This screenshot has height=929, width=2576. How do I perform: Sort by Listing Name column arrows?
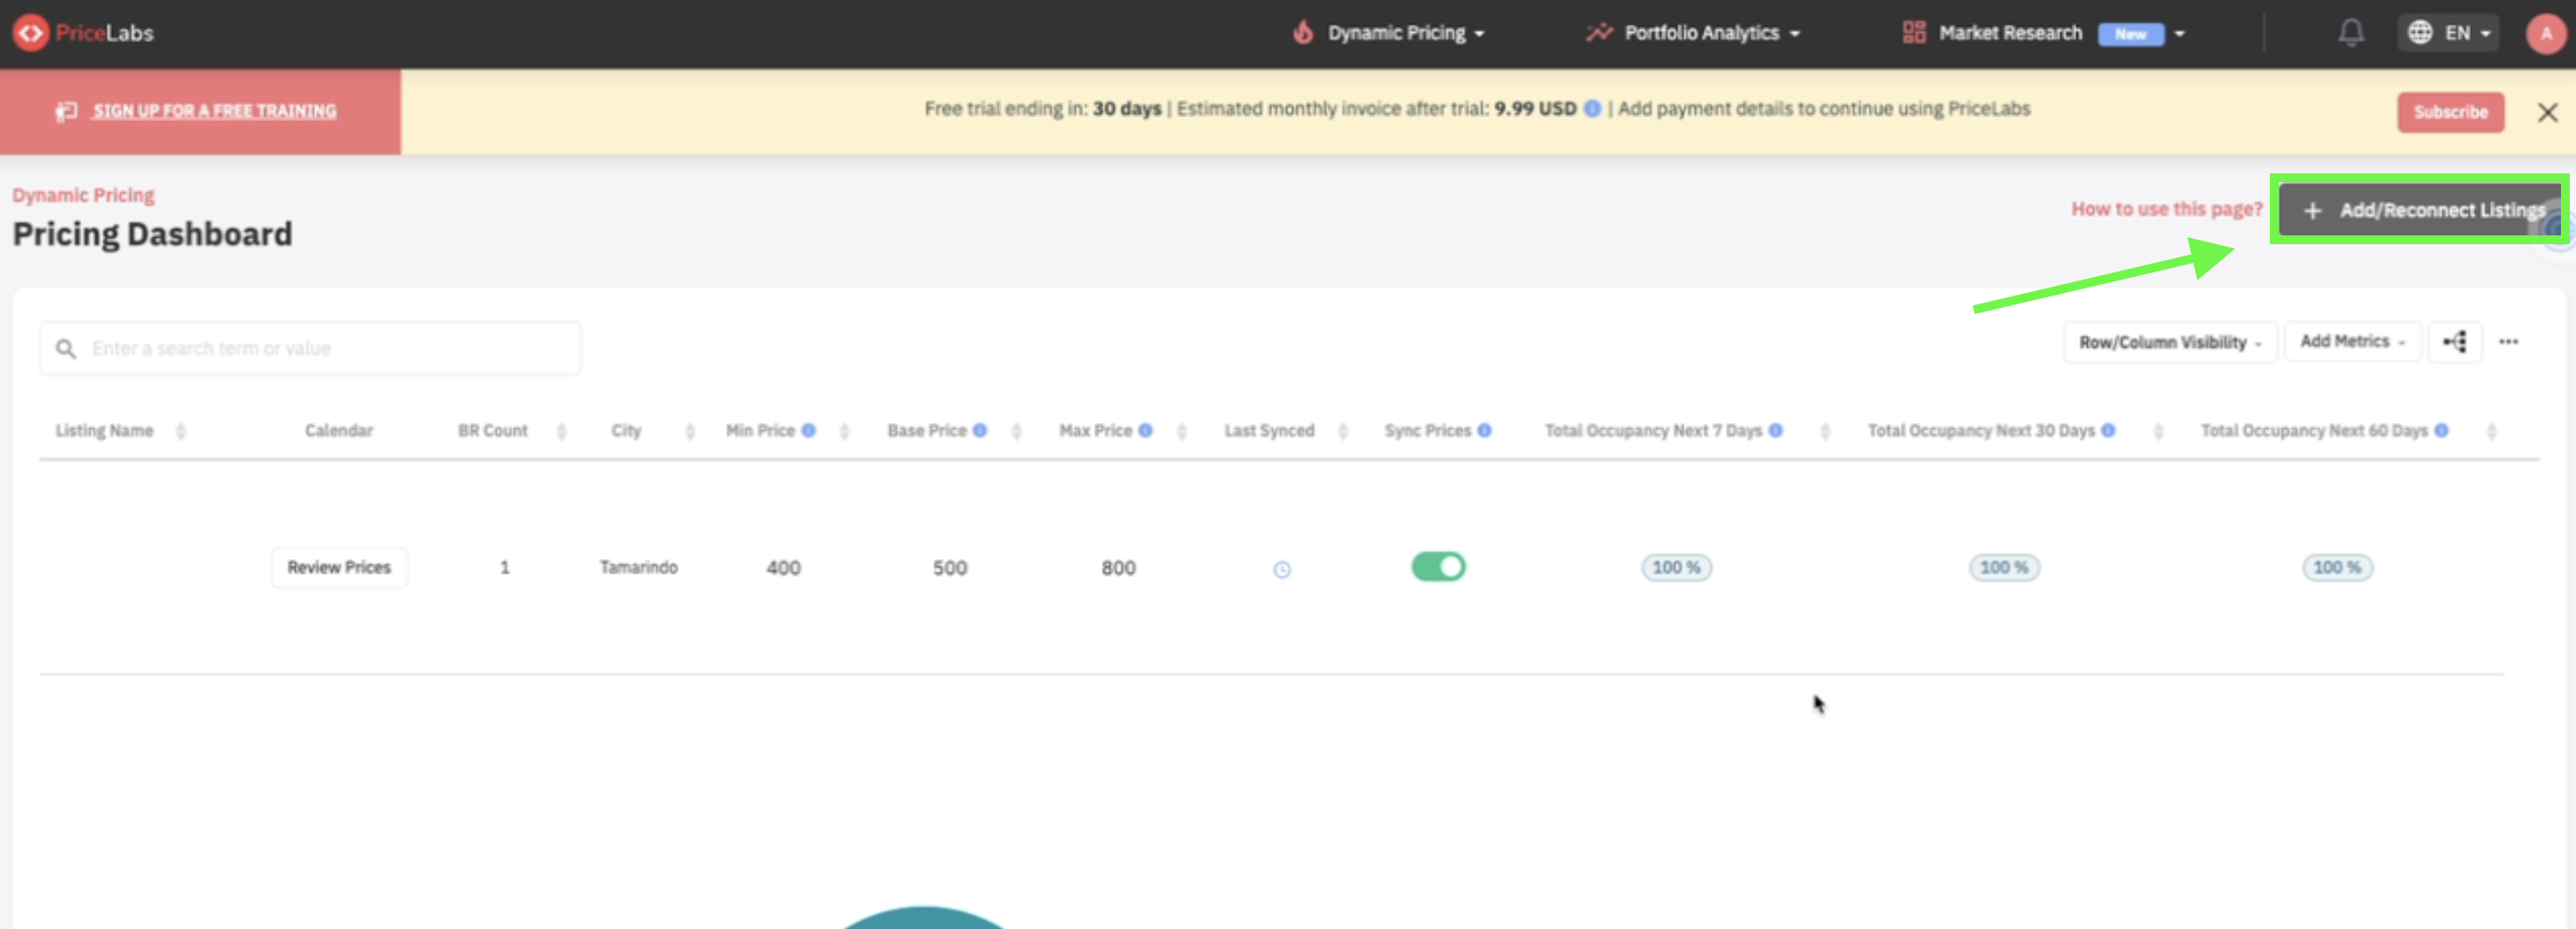(180, 431)
